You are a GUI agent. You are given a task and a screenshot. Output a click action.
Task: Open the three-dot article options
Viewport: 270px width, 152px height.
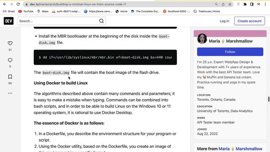coord(10,93)
